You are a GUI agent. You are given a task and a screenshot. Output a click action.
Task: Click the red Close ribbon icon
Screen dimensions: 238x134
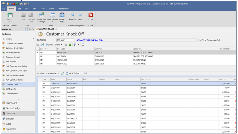point(91,15)
